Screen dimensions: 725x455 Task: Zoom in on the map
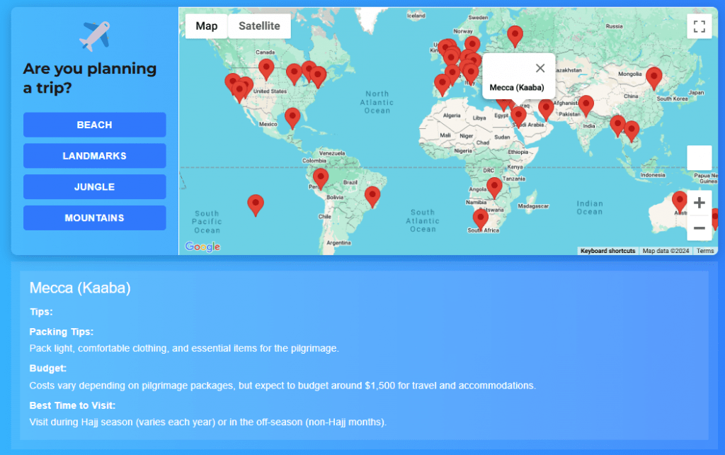coord(699,203)
